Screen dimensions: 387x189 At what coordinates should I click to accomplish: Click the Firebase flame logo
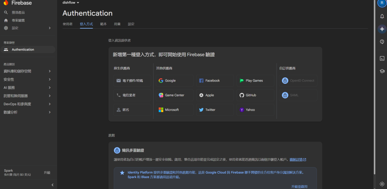pyautogui.click(x=6, y=3)
